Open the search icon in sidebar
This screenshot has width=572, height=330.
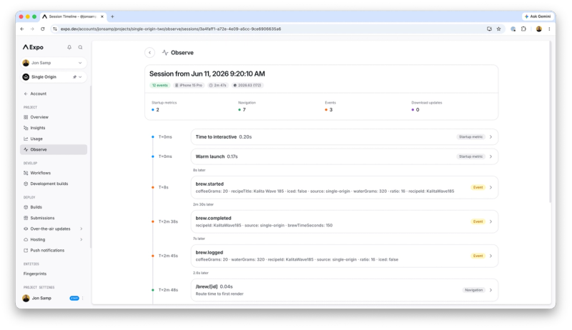(80, 47)
